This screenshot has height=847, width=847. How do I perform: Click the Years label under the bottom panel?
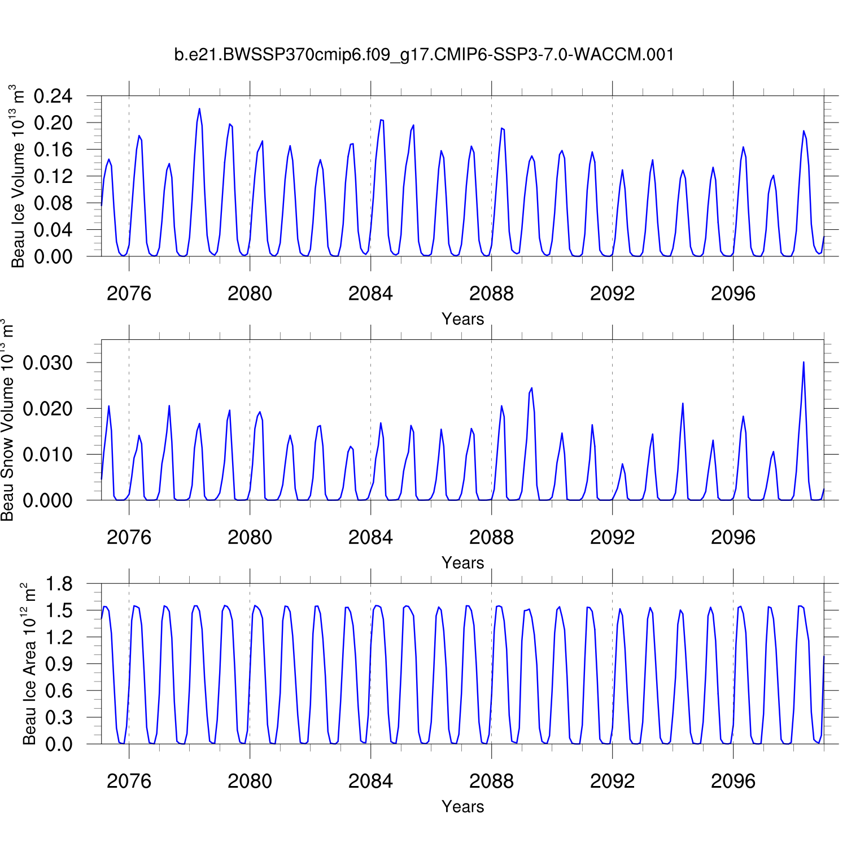click(x=462, y=807)
